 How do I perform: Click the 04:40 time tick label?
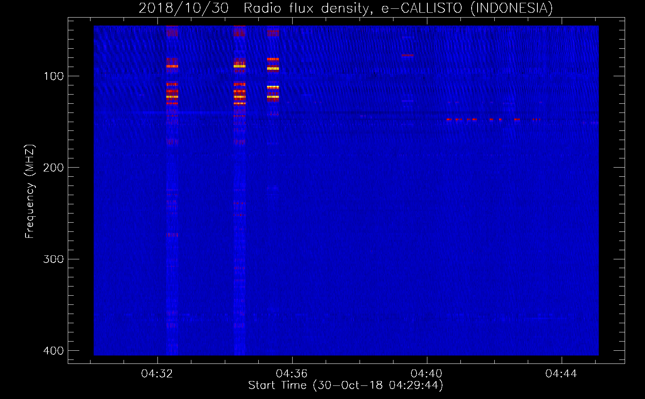[x=427, y=374]
